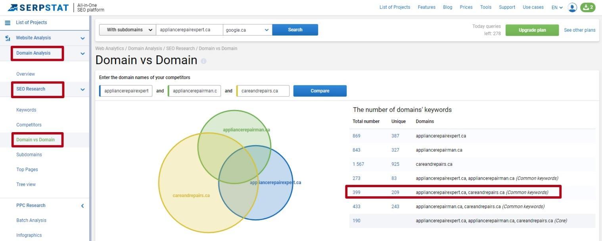The image size is (602, 241).
Task: Click SEO Research in the breadcrumb
Action: pos(180,48)
